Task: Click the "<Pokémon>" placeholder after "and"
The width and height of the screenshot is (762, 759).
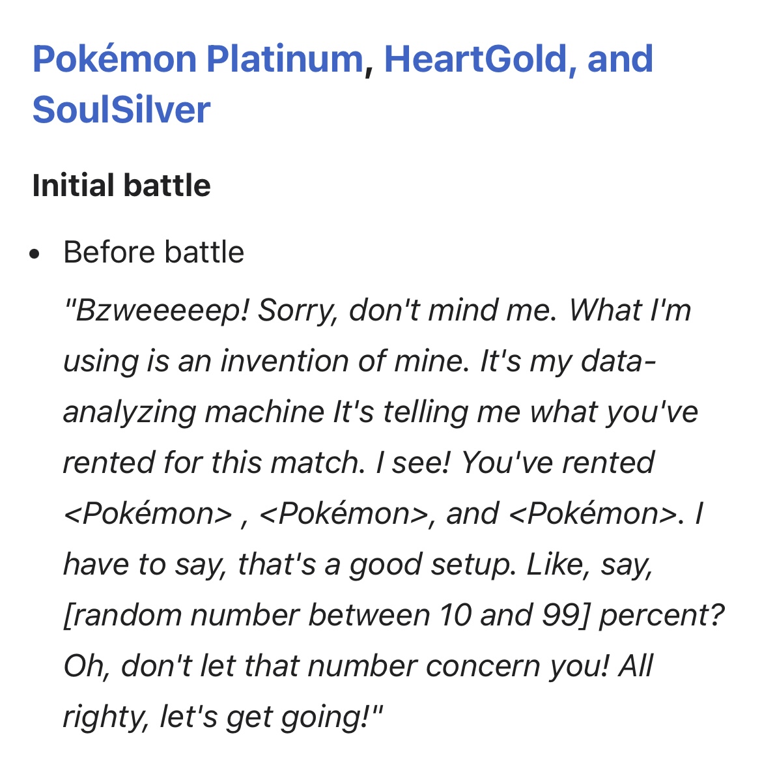Action: (593, 513)
